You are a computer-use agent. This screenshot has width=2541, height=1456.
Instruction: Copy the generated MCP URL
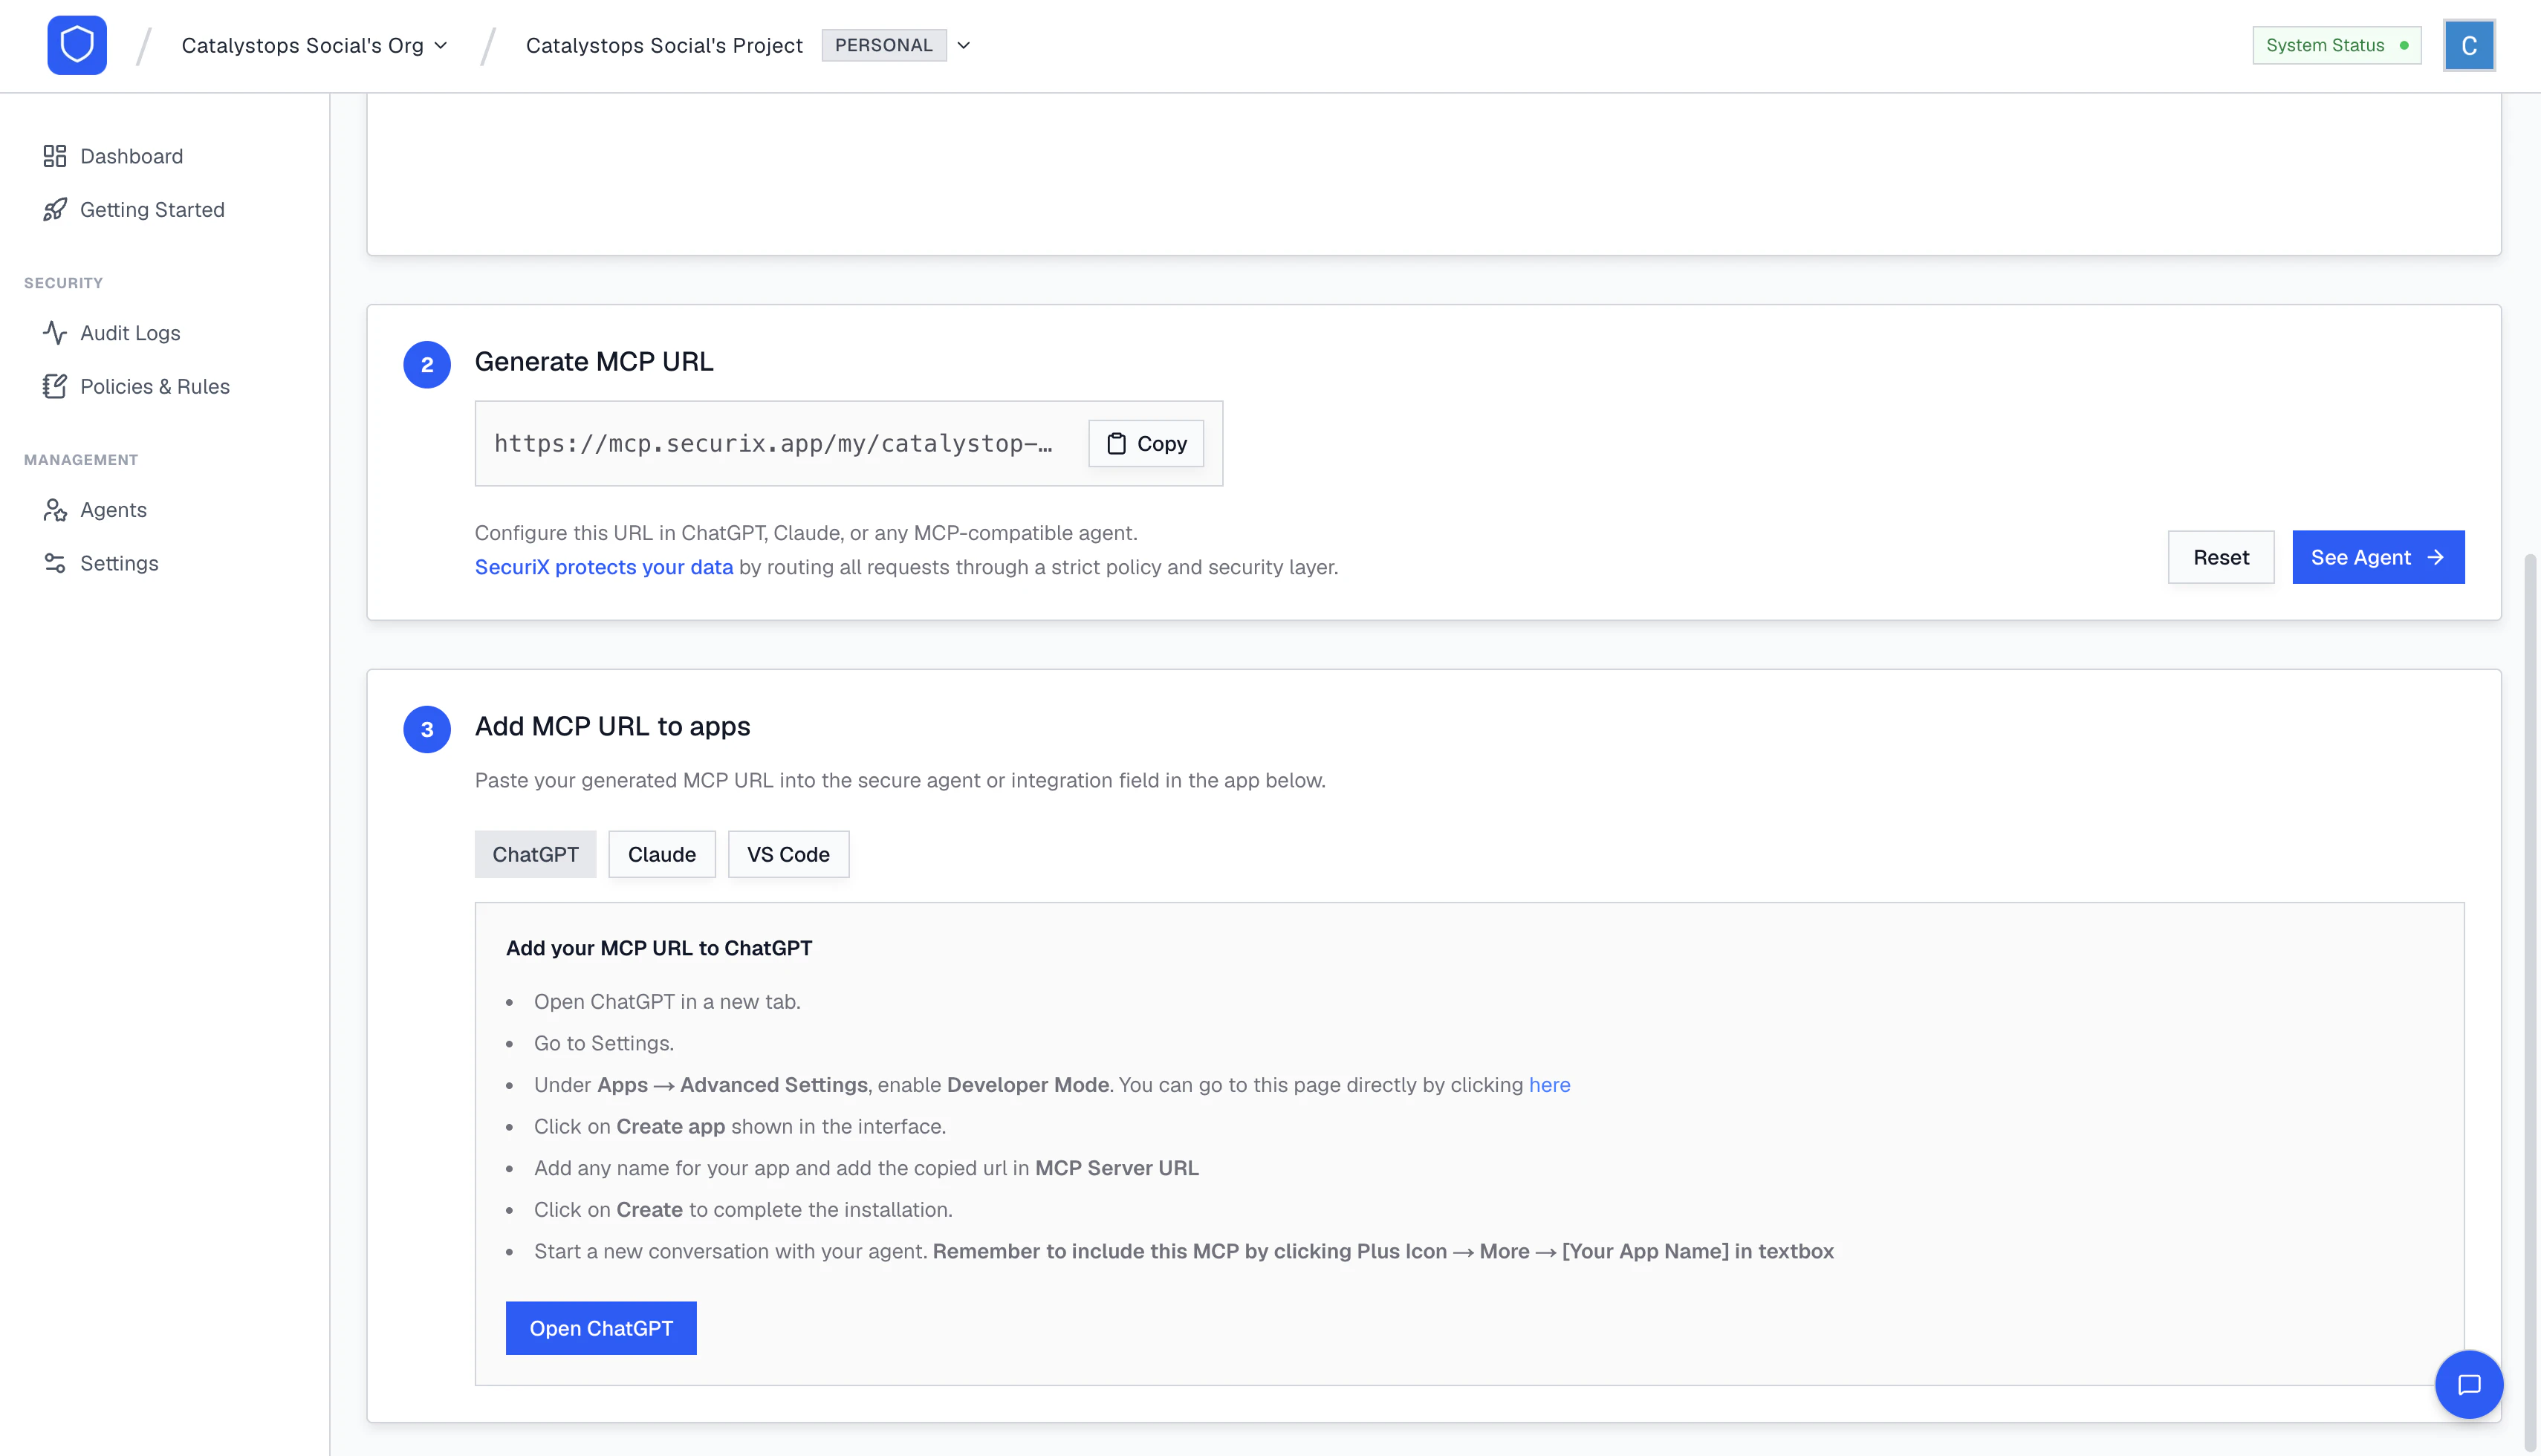click(1146, 443)
